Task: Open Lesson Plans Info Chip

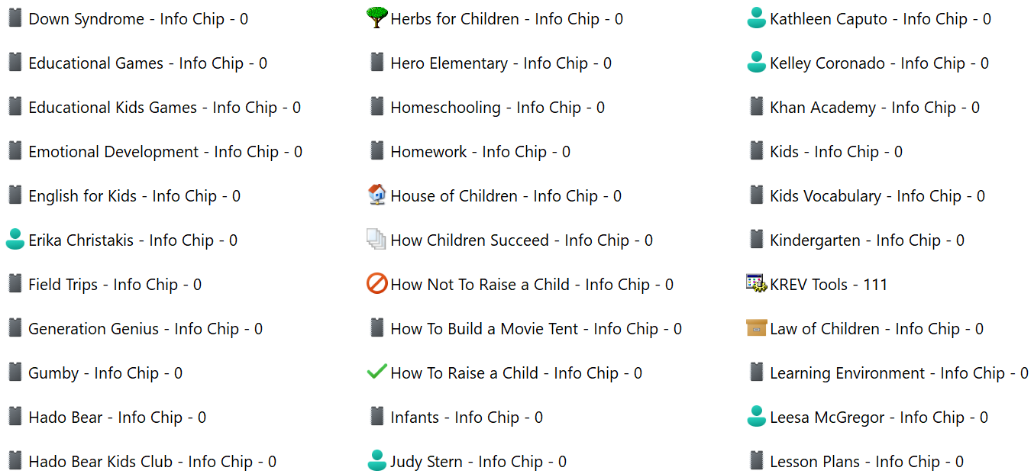Action: [x=866, y=462]
